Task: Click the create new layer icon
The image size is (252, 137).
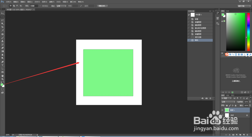Action: [244, 135]
